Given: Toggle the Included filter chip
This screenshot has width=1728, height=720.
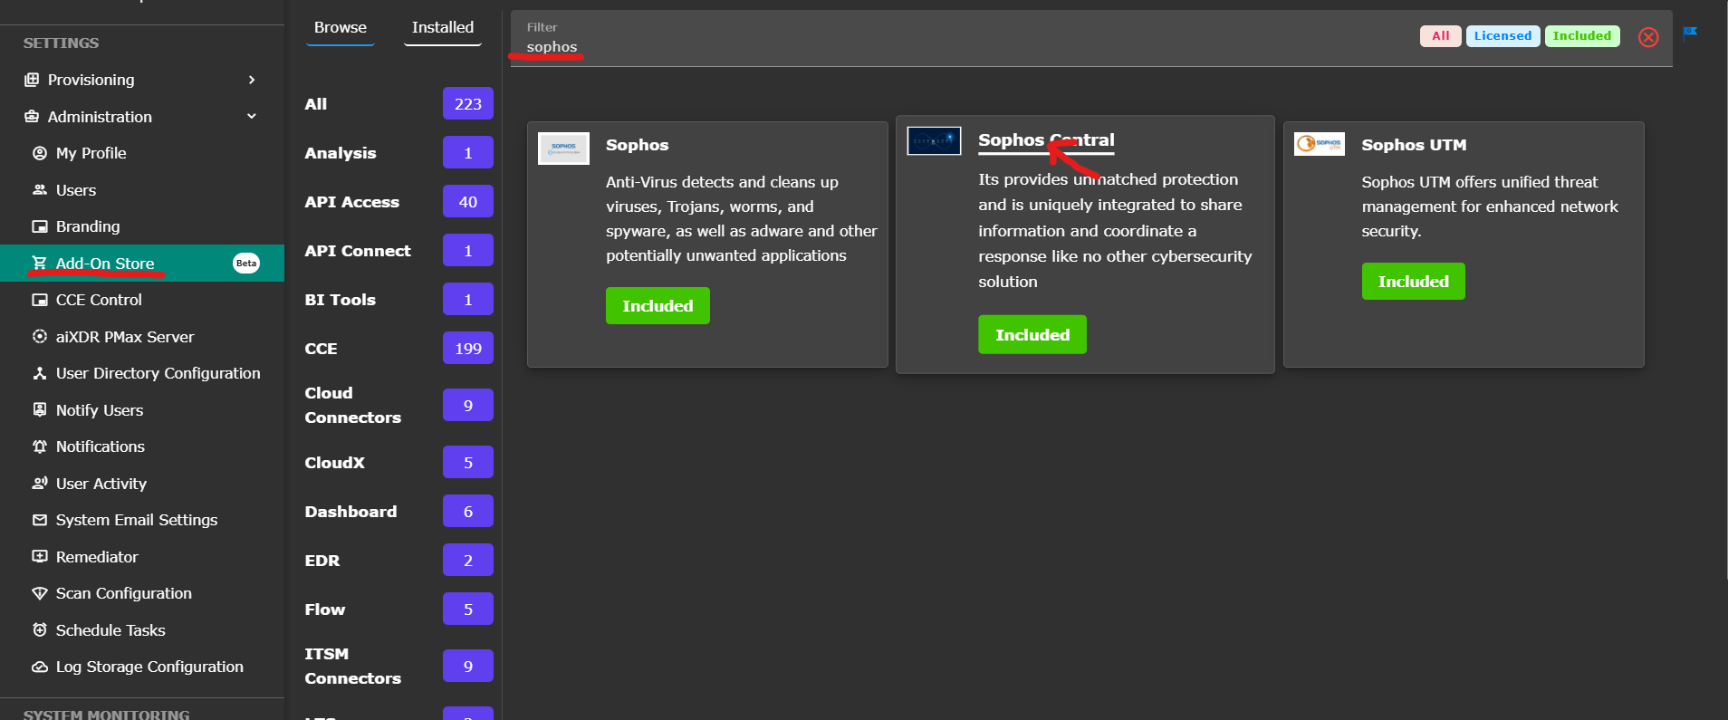Looking at the screenshot, I should click(1582, 36).
